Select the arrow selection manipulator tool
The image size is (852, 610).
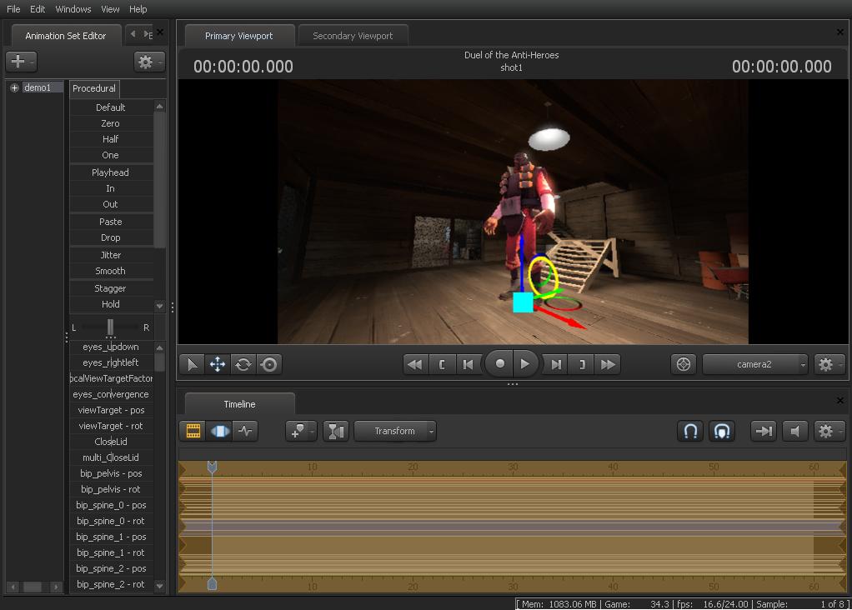(192, 364)
